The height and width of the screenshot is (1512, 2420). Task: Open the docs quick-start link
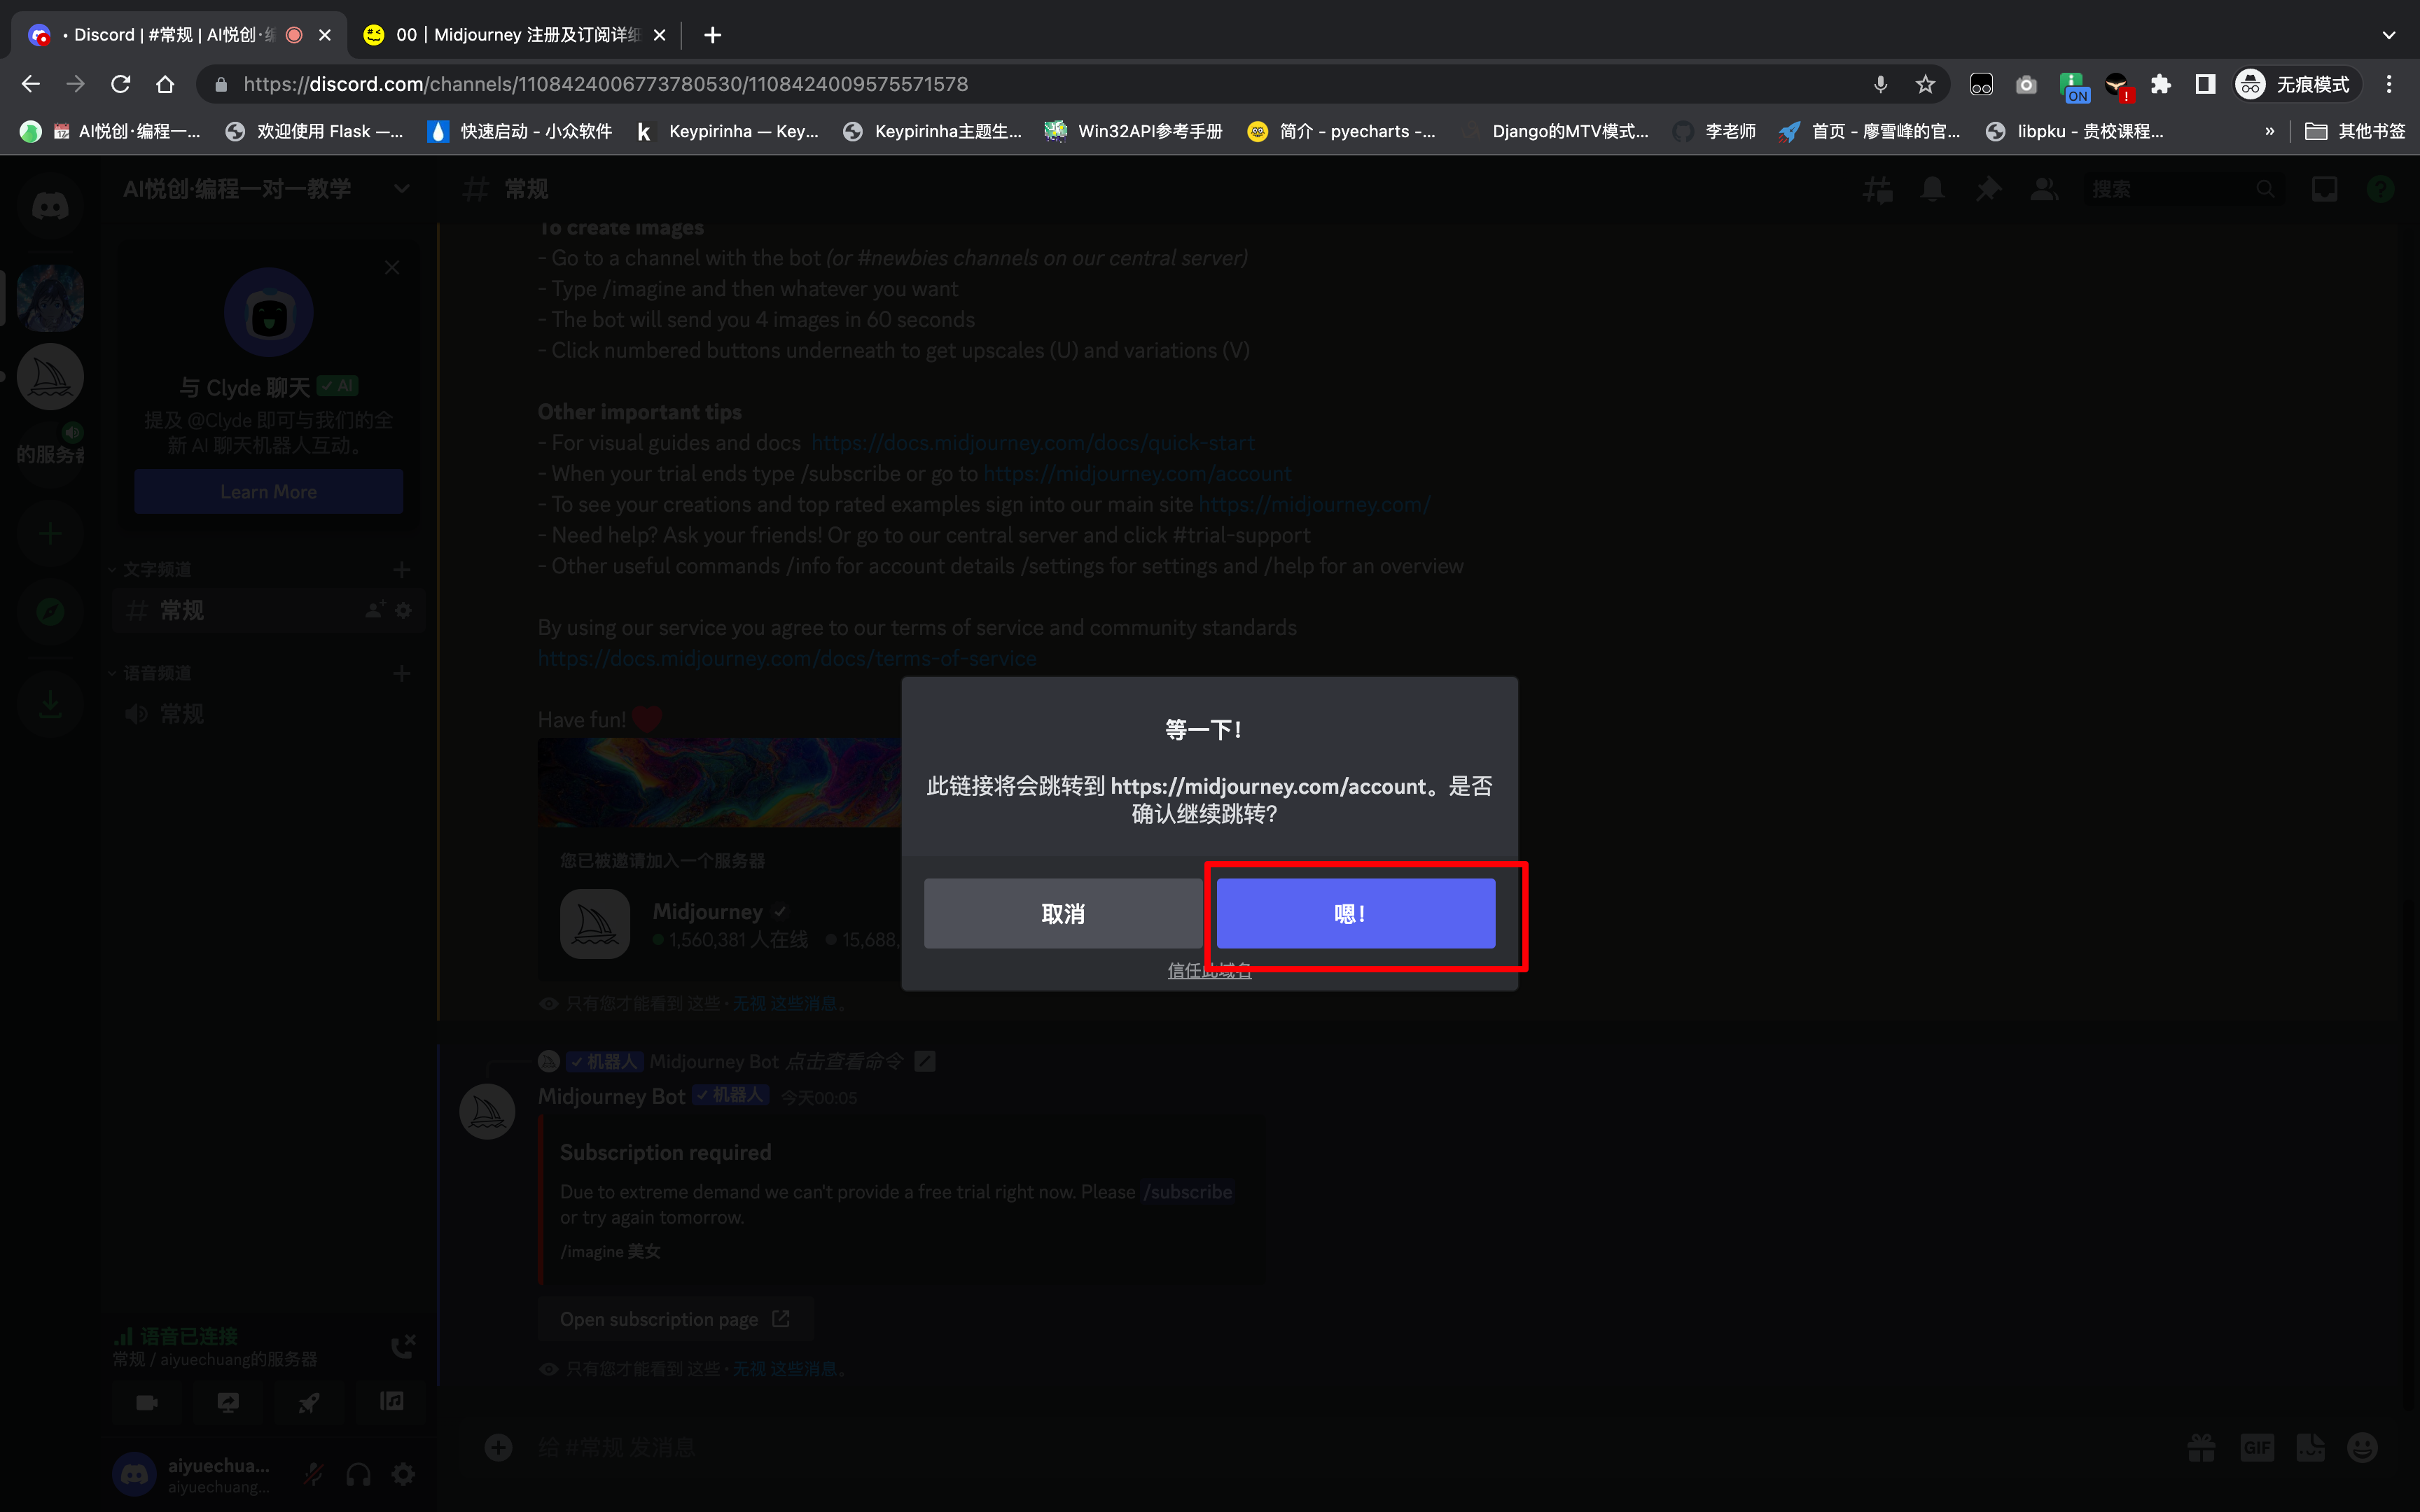click(1032, 442)
